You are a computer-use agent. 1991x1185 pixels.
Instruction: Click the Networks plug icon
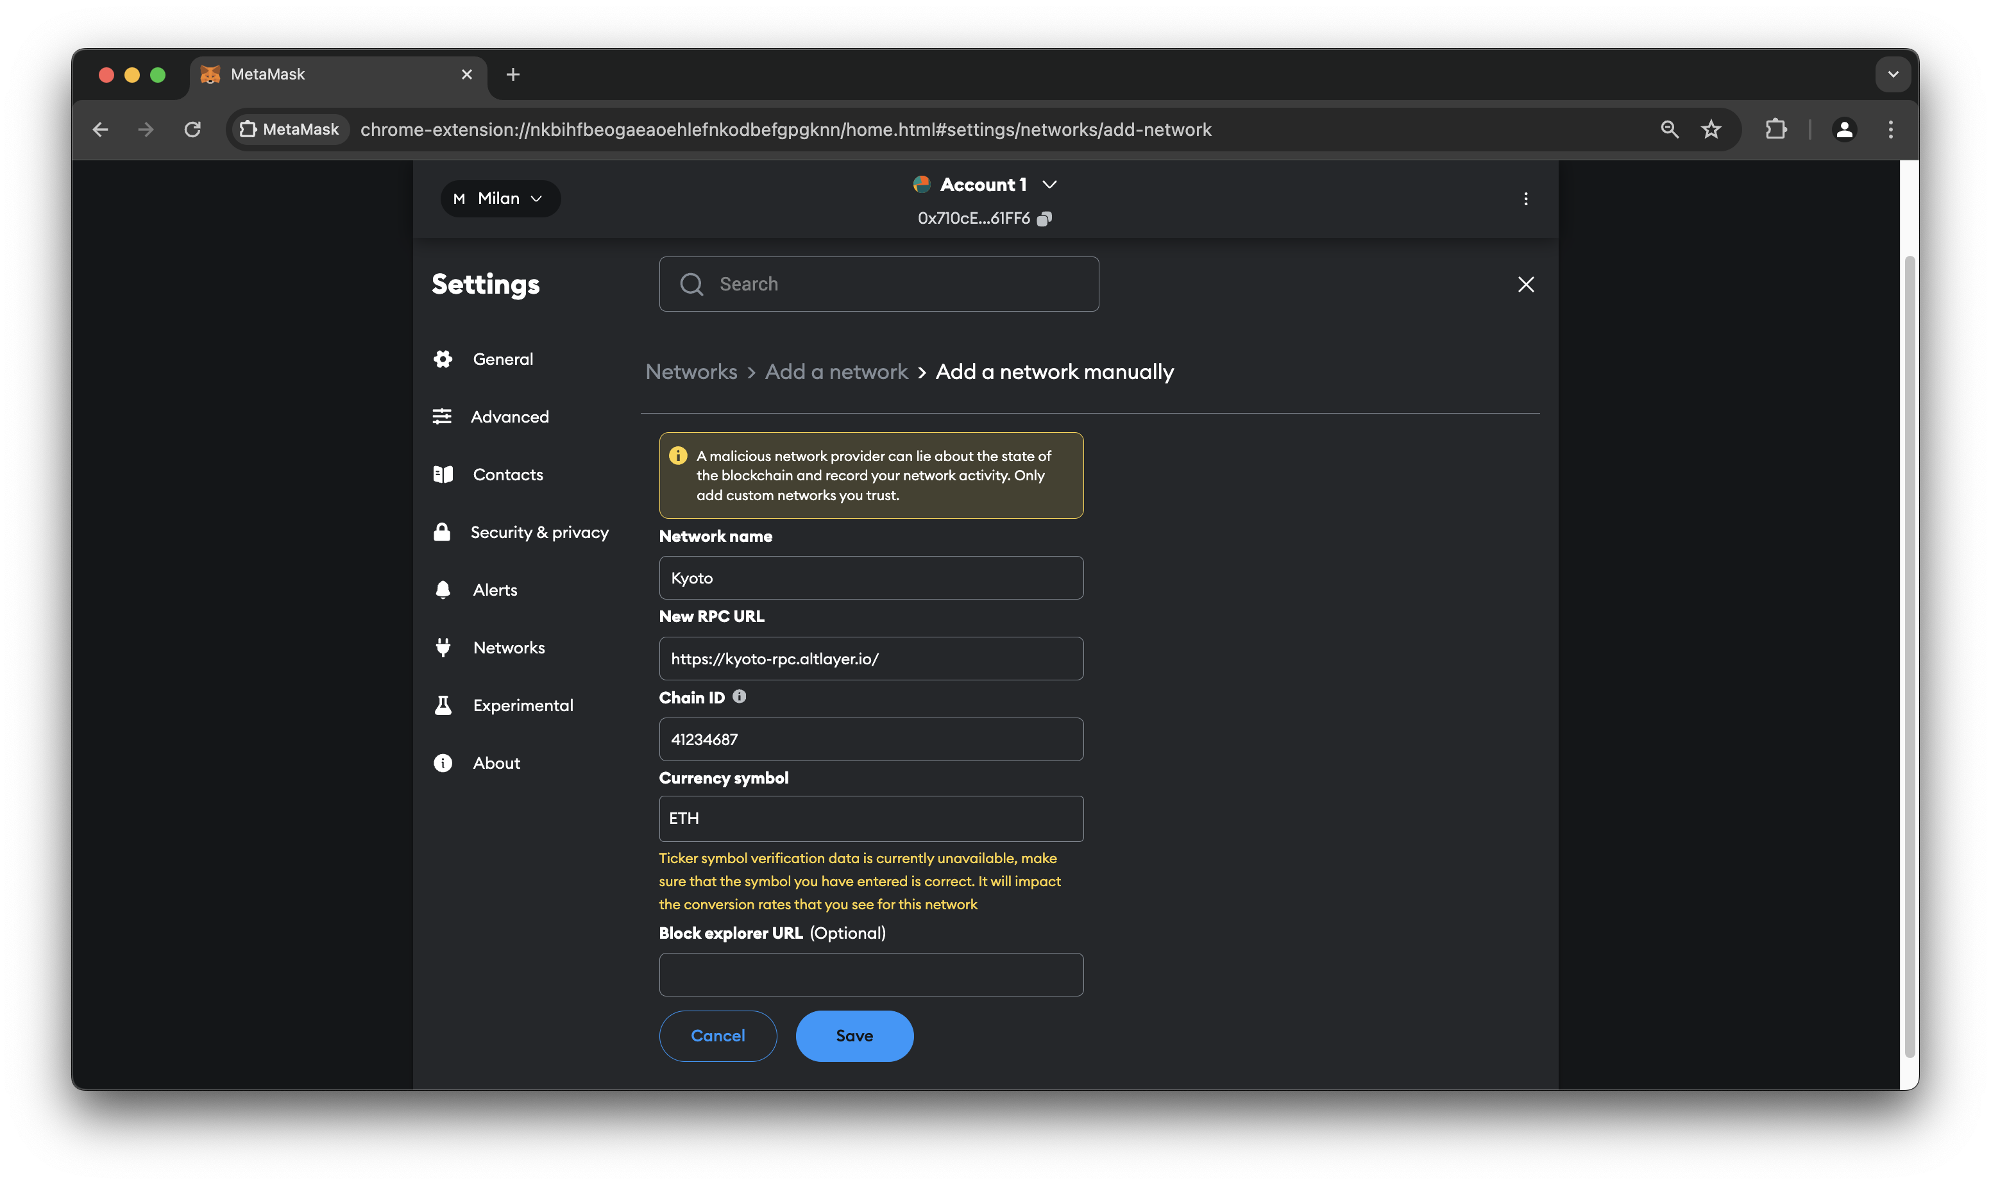click(443, 648)
